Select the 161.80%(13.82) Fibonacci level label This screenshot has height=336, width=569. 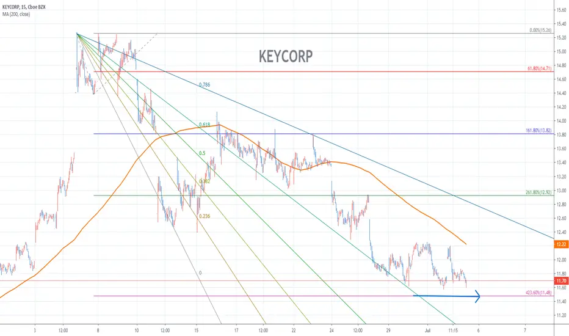(x=538, y=130)
